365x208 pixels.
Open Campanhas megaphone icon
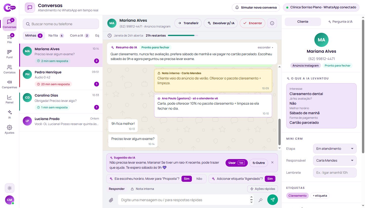9,84
